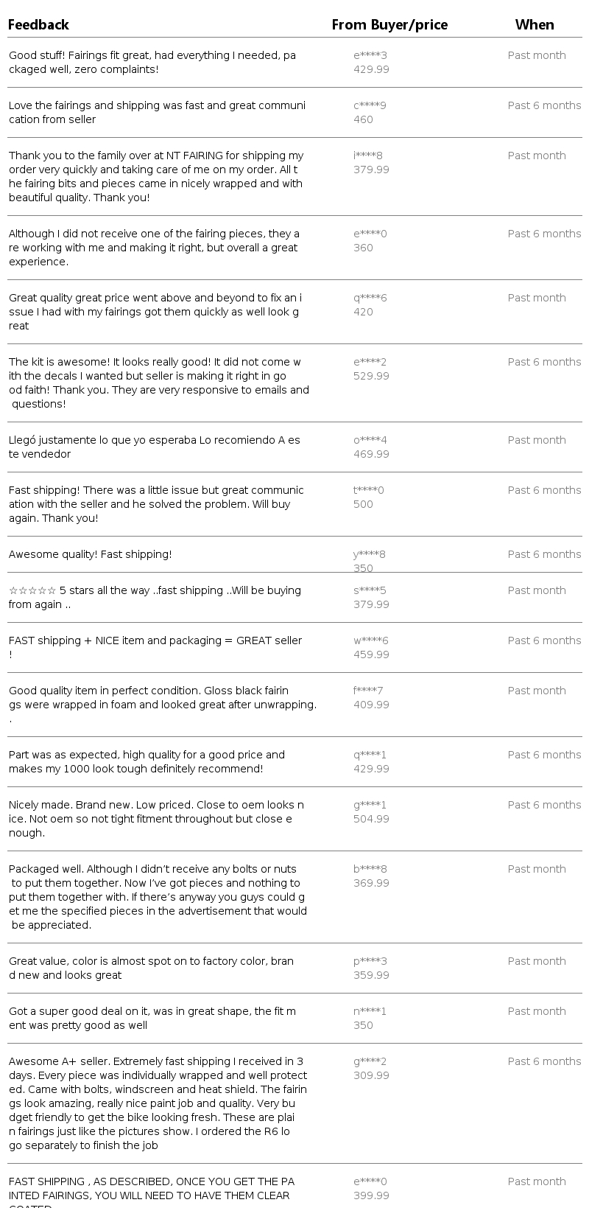The height and width of the screenshot is (1208, 589).
Task: Click buyer t****0 username
Action: (x=369, y=490)
